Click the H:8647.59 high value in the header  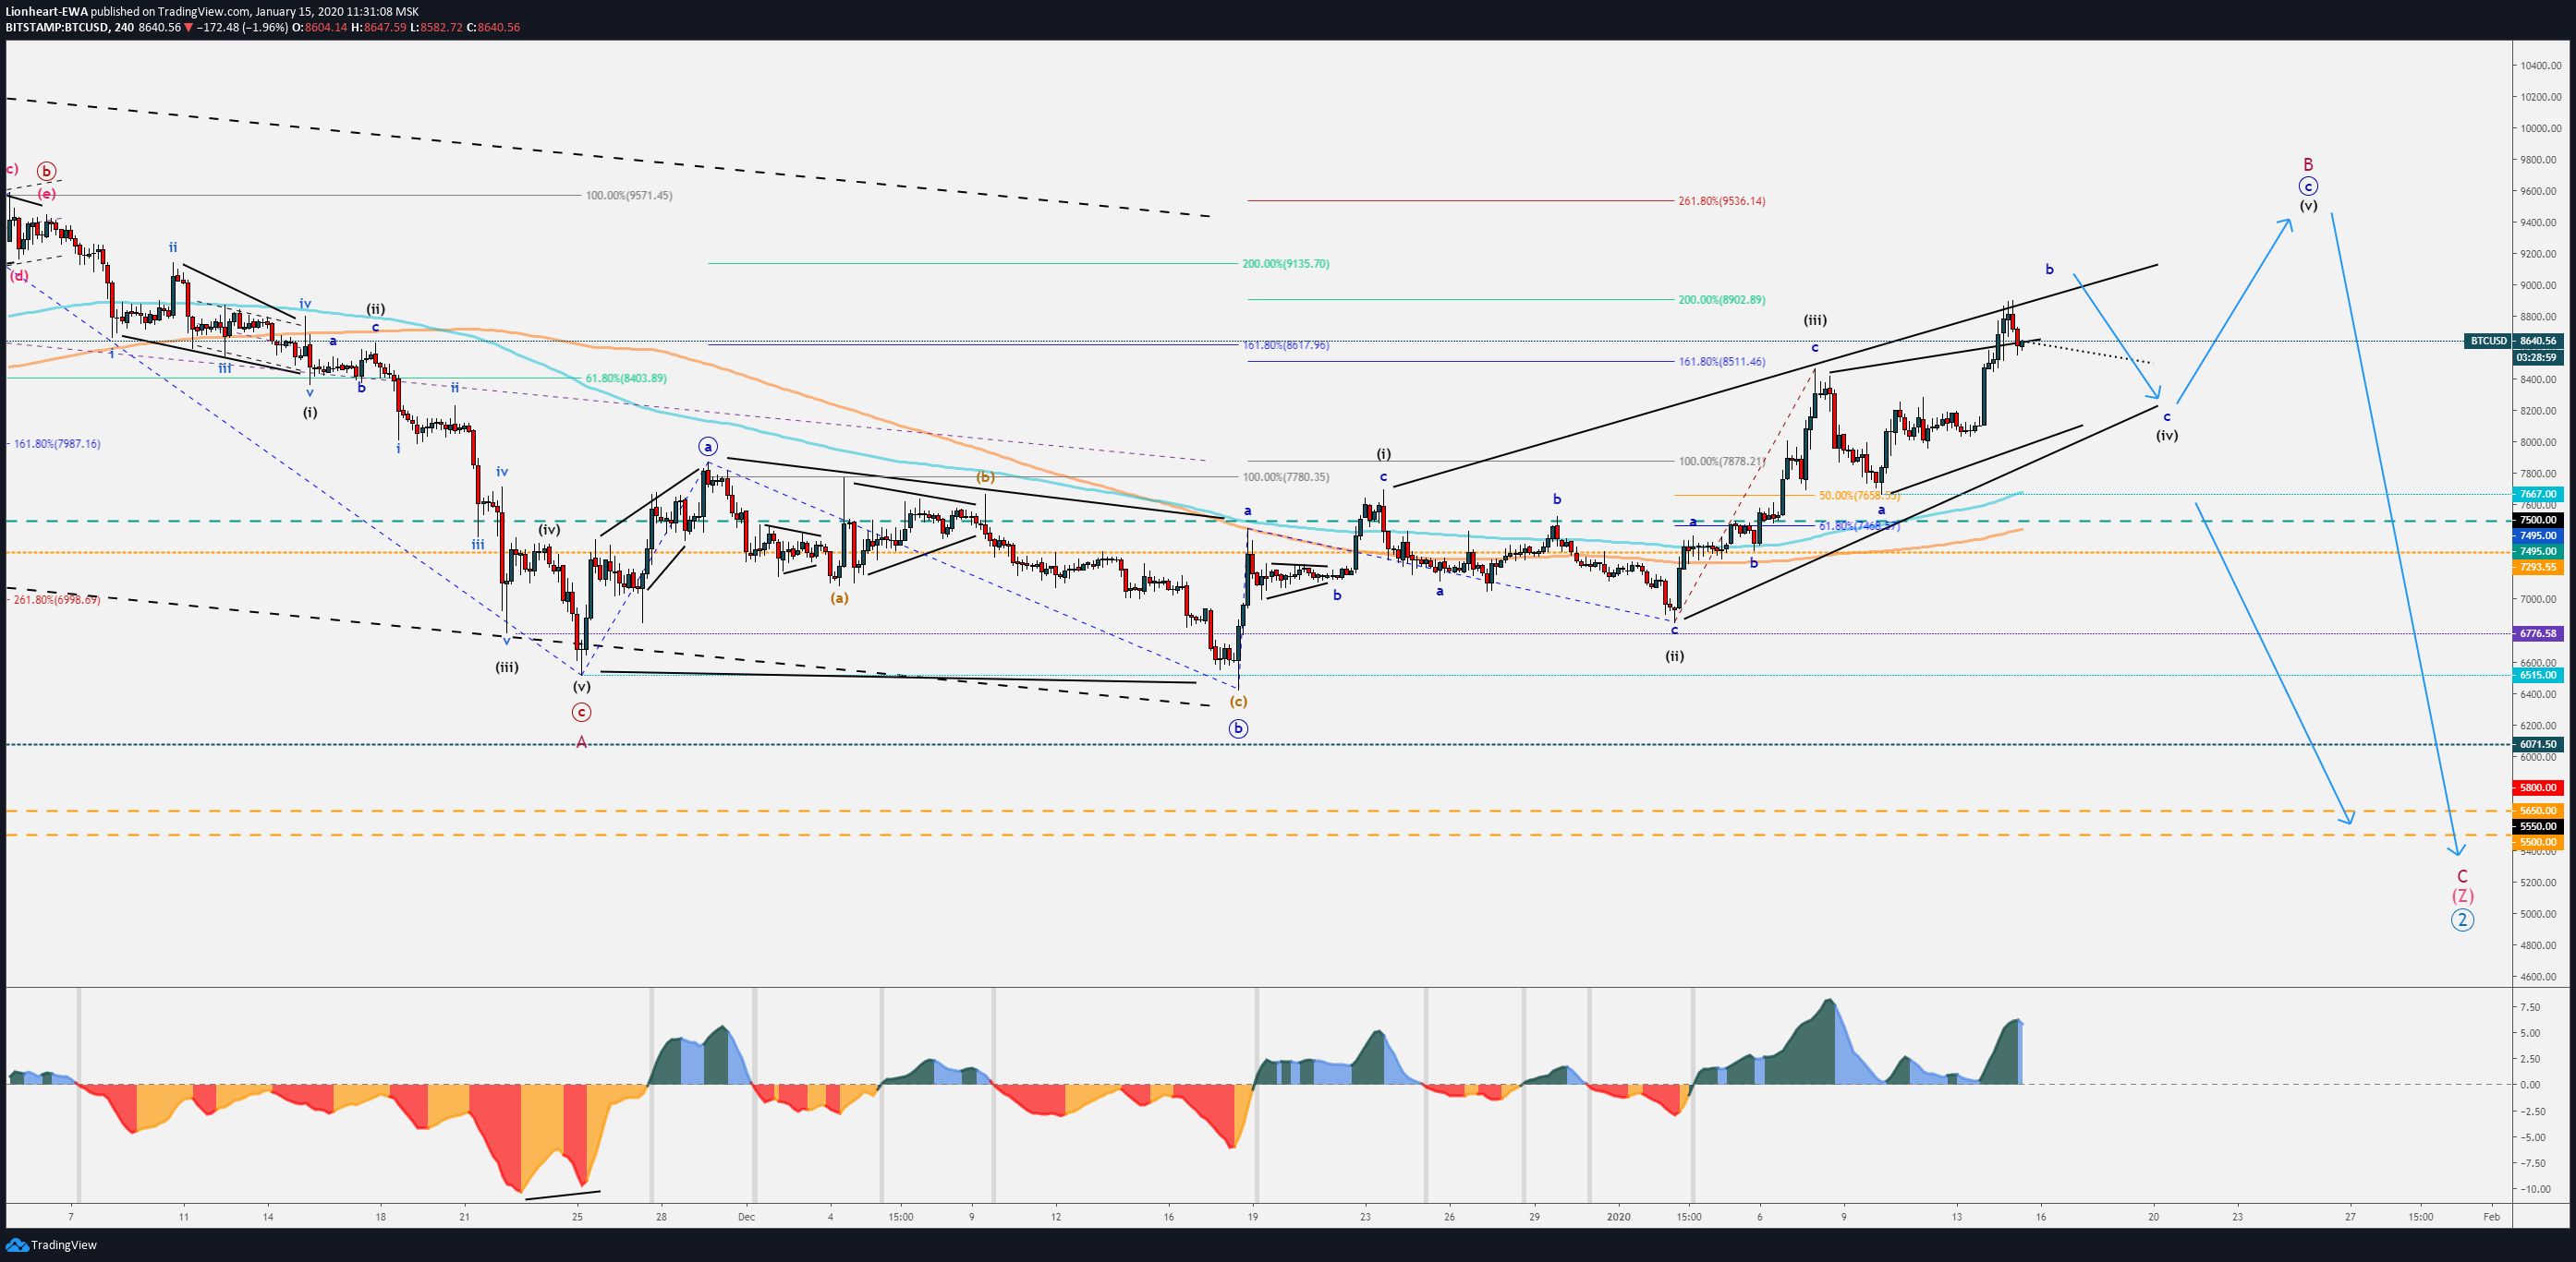point(379,27)
